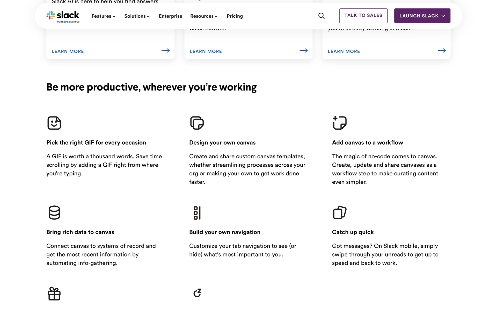497x310 pixels.
Task: Click the GIF smiley sticker icon
Action: [x=54, y=123]
